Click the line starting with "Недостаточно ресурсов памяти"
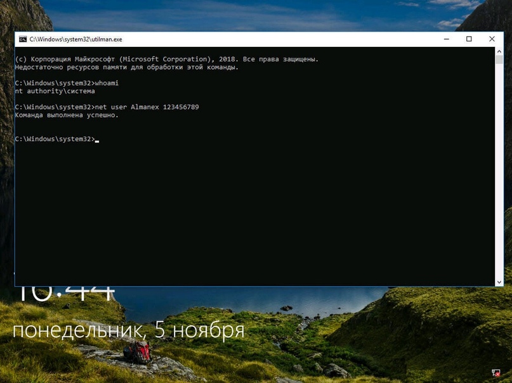 click(127, 67)
